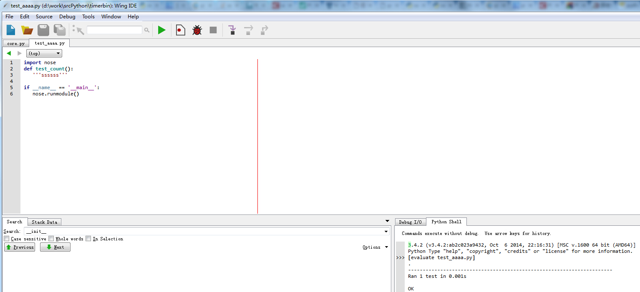The width and height of the screenshot is (640, 292).
Task: Step into using the purple down-arrow icon
Action: pos(232,30)
